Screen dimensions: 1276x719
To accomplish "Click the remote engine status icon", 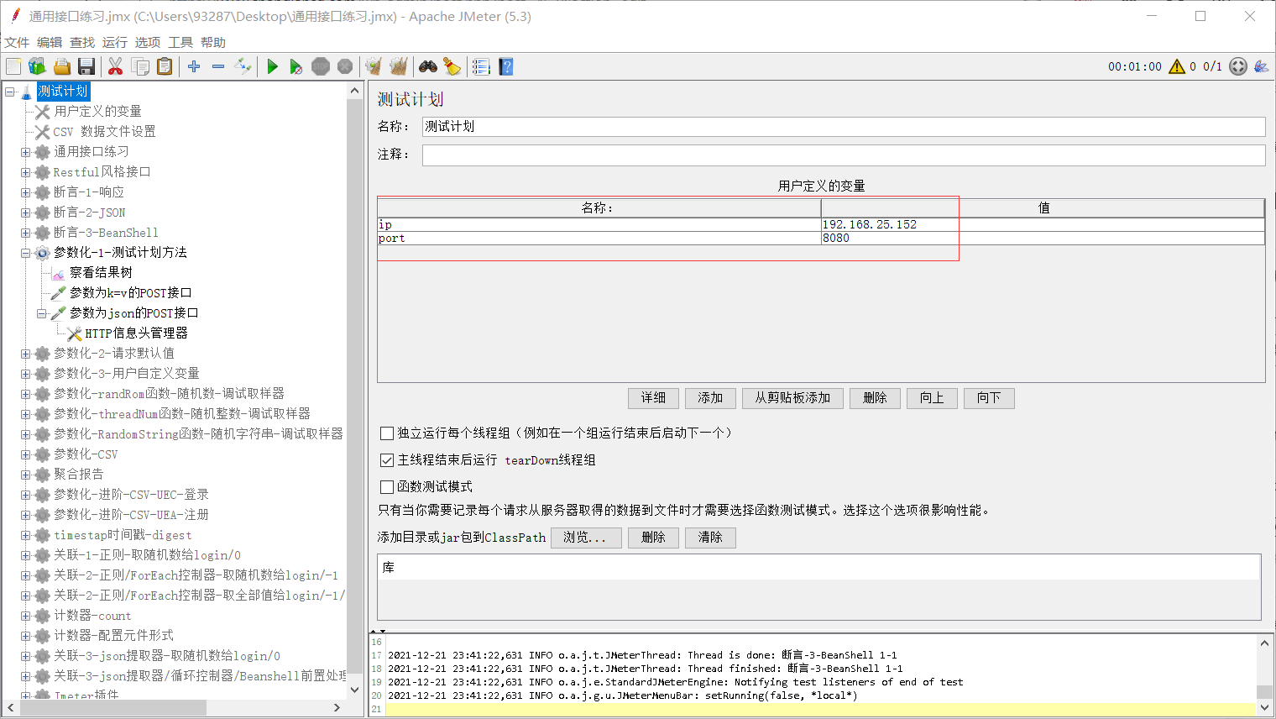I will [1238, 66].
